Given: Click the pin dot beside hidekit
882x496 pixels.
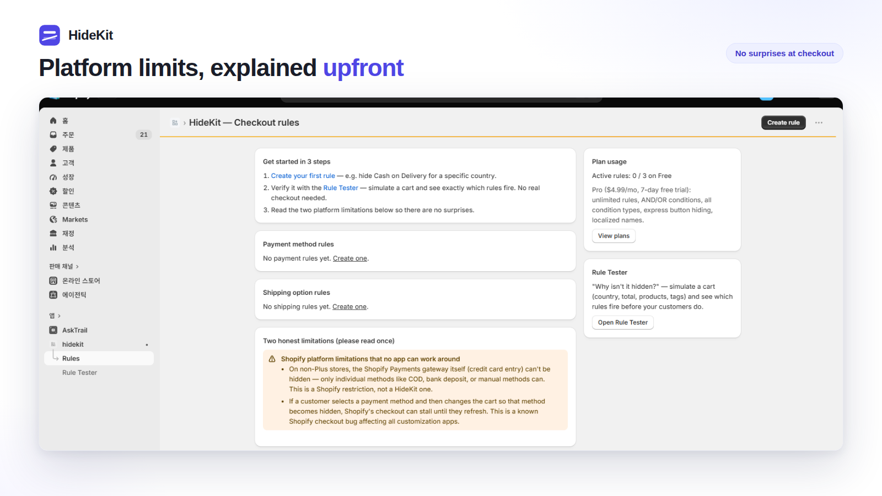Looking at the screenshot, I should pos(147,345).
